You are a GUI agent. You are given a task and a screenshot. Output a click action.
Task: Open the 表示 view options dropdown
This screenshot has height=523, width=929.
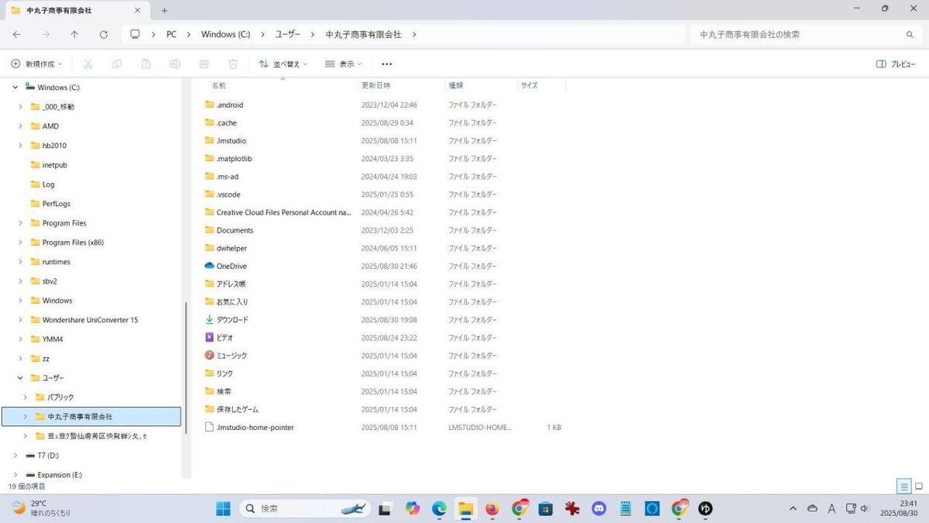coord(343,64)
